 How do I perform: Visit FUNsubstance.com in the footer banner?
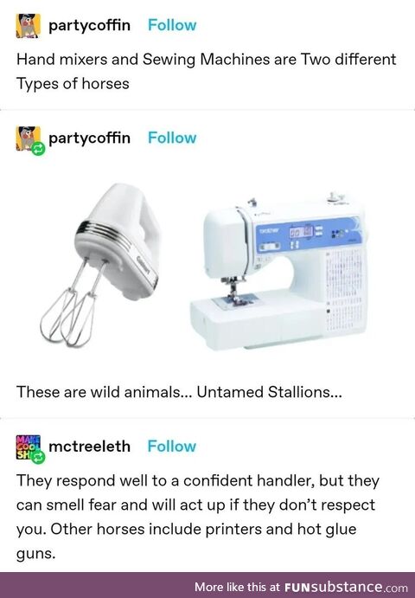[x=346, y=587]
